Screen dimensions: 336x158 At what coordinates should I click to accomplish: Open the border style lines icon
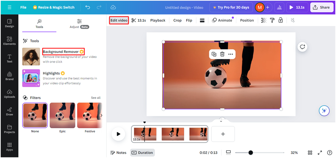[202, 20]
